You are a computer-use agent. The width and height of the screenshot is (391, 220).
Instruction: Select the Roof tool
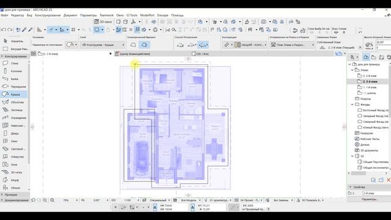pos(14,94)
